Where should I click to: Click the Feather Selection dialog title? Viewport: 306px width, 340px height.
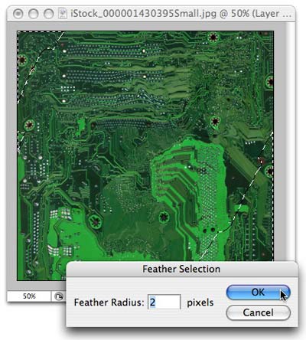181,269
